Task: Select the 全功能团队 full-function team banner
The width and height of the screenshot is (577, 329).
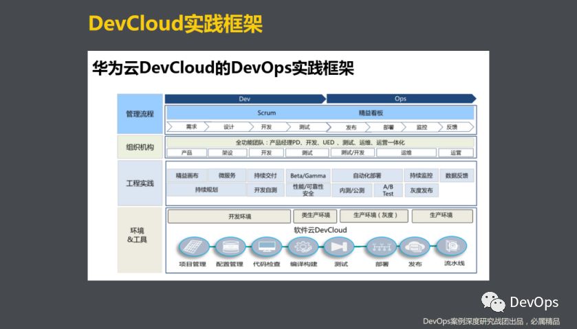Action: tap(320, 142)
